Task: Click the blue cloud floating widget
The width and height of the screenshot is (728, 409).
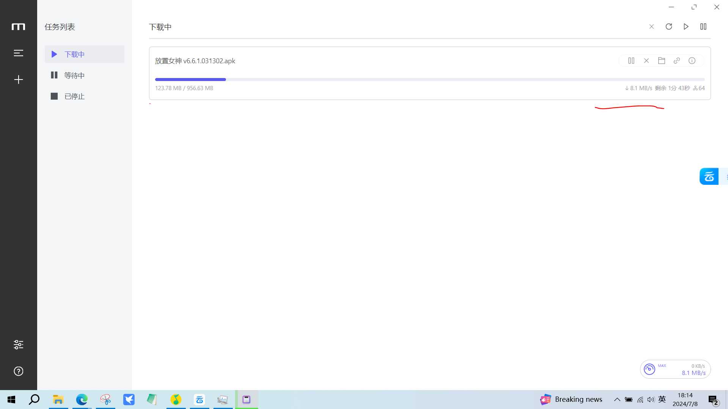Action: (709, 176)
